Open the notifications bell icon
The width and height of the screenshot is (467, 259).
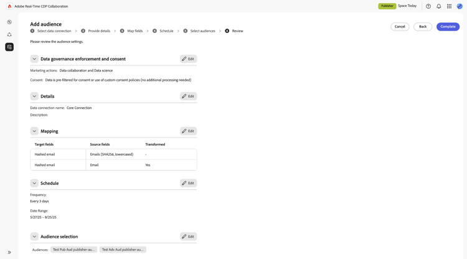point(439,6)
